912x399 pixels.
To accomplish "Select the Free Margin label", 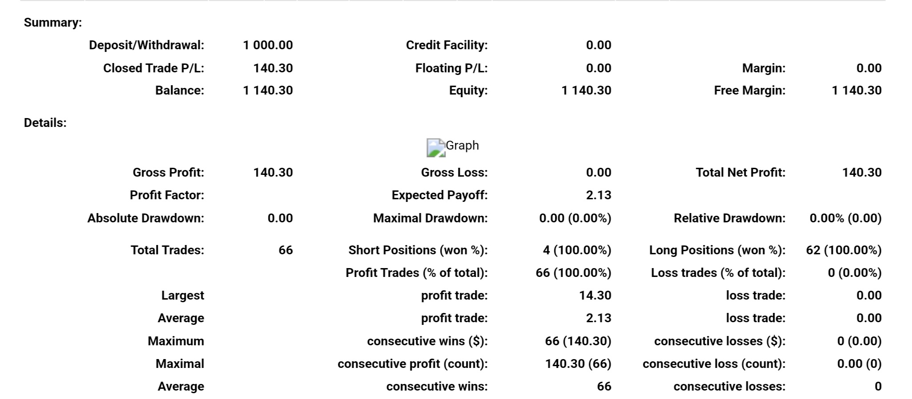I will 749,91.
